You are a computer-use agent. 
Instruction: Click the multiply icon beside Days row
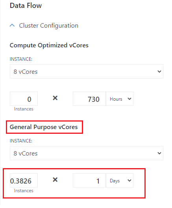tap(55, 180)
